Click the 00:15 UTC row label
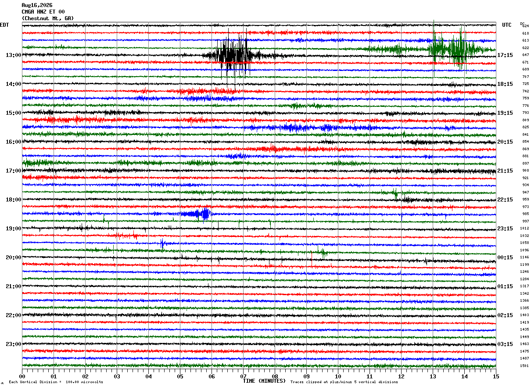The image size is (531, 388). click(505, 257)
